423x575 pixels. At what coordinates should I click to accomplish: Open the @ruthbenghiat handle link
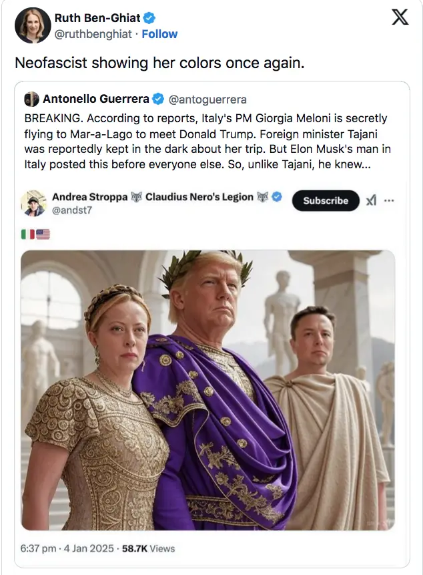pyautogui.click(x=93, y=34)
